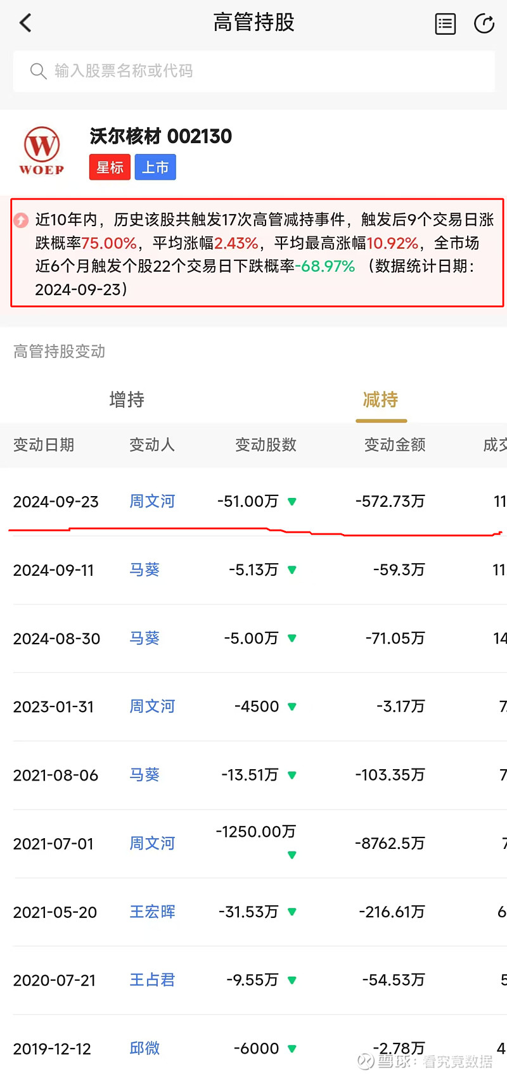Tap the WOEP company logo
This screenshot has height=1077, width=507.
point(41,150)
